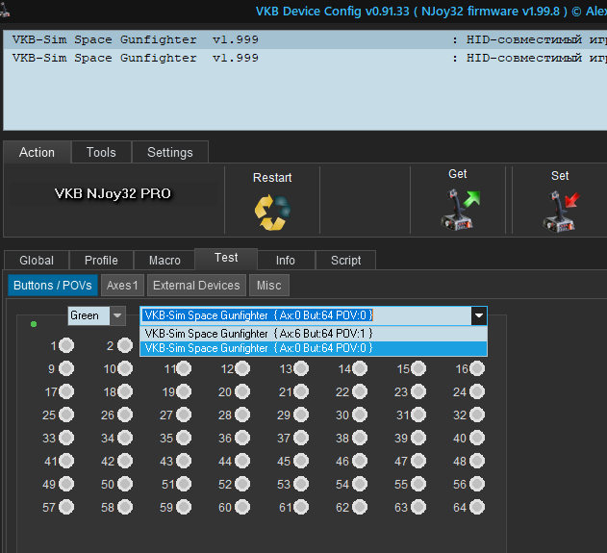Switch to the Profile tab

tap(101, 261)
